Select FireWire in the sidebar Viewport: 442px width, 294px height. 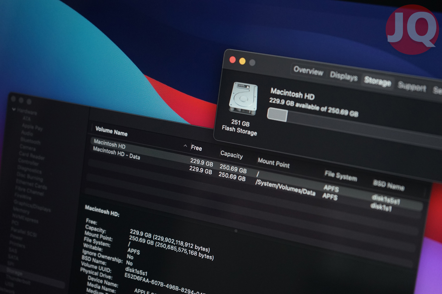(x=23, y=196)
